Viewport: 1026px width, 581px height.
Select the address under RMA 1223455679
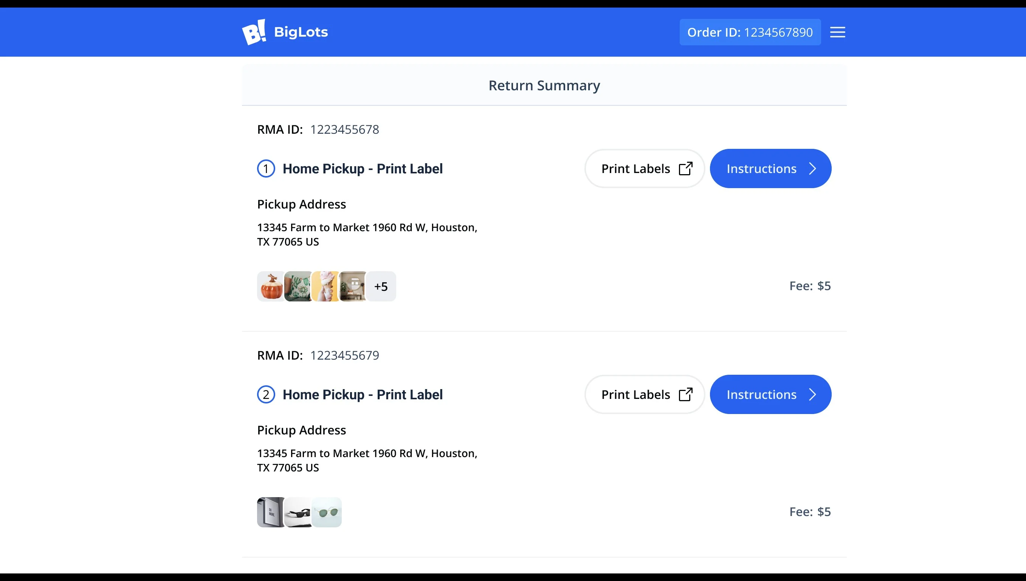(x=367, y=460)
